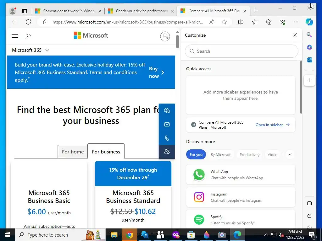Close the Customize sidebar panel
Screen dimensions: 322x241
pos(295,35)
